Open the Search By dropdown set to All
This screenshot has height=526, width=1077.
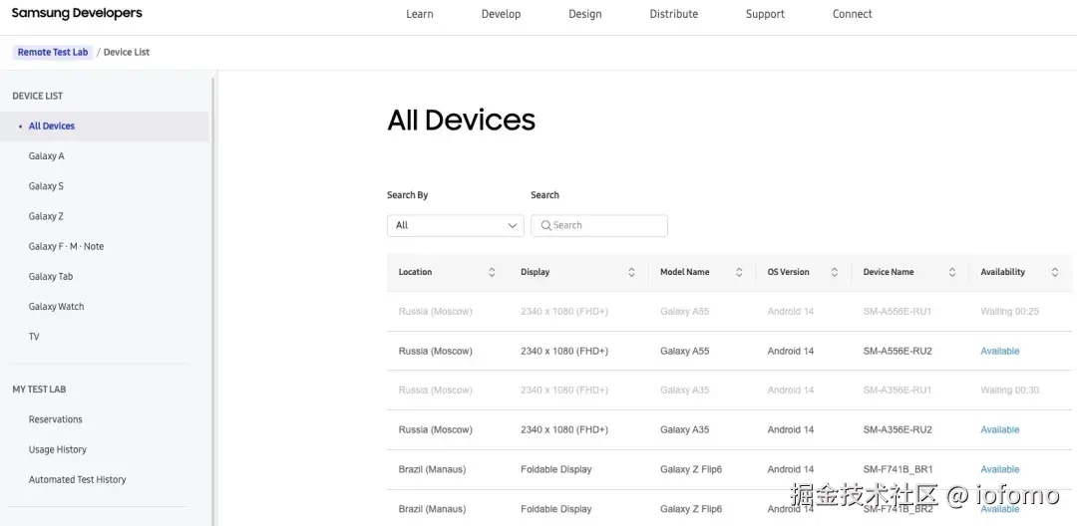[456, 225]
